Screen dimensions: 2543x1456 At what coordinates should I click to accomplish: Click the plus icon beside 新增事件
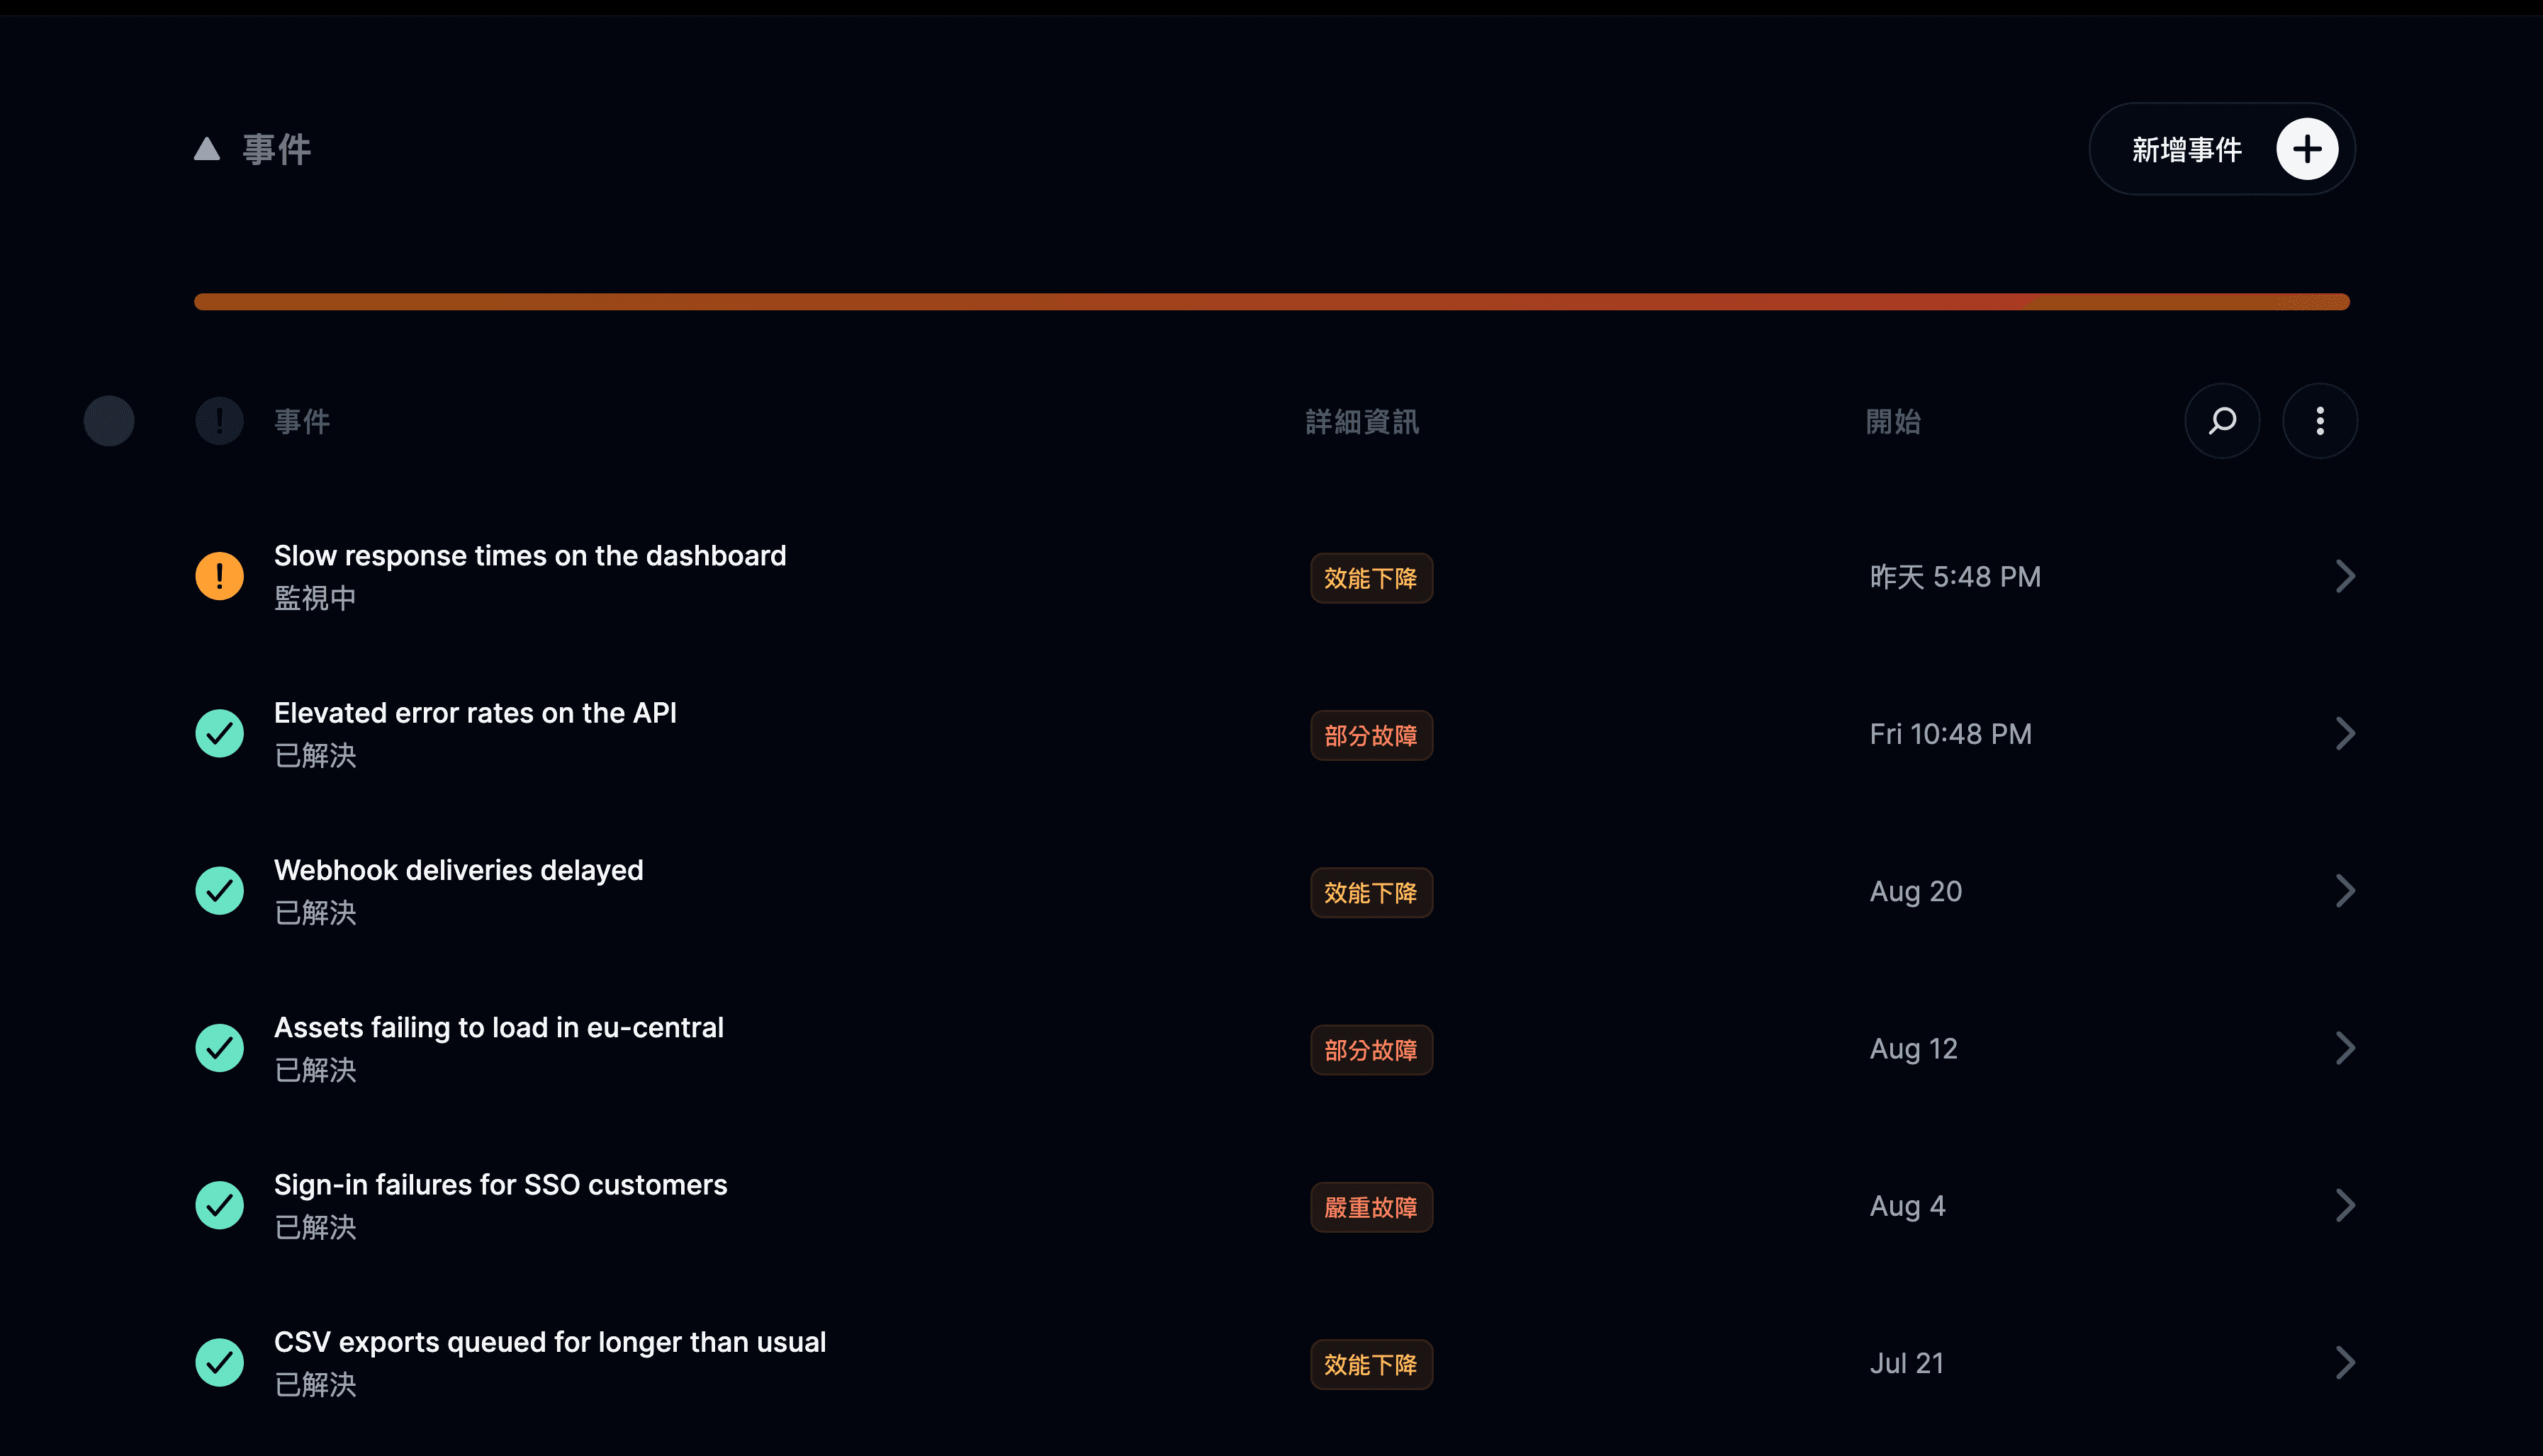2307,149
